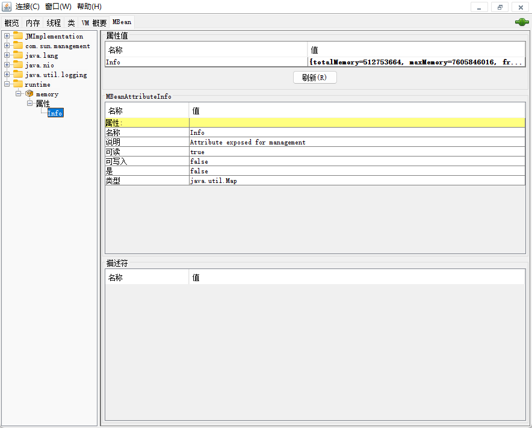Image resolution: width=532 pixels, height=428 pixels.
Task: Expand the JMImplementation tree node
Action: click(x=7, y=36)
